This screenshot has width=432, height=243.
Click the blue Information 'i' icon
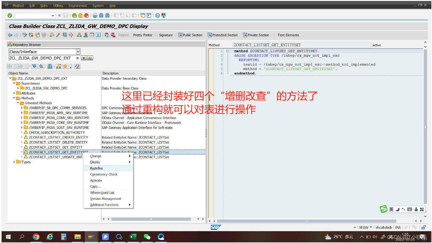pyautogui.click(x=98, y=35)
